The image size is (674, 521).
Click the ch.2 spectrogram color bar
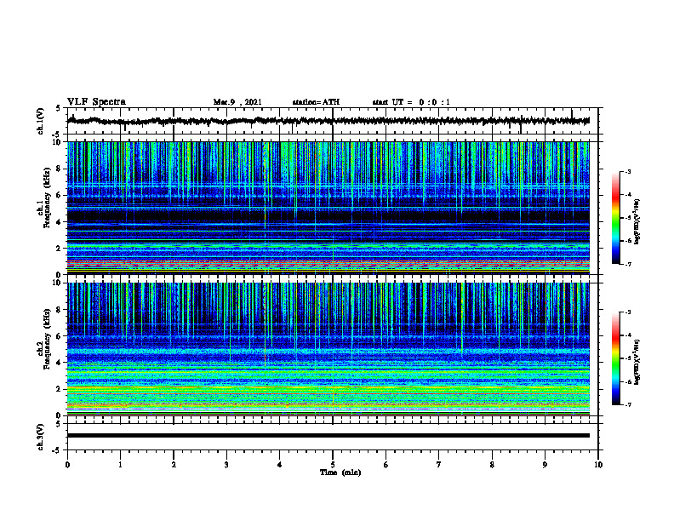pyautogui.click(x=615, y=358)
